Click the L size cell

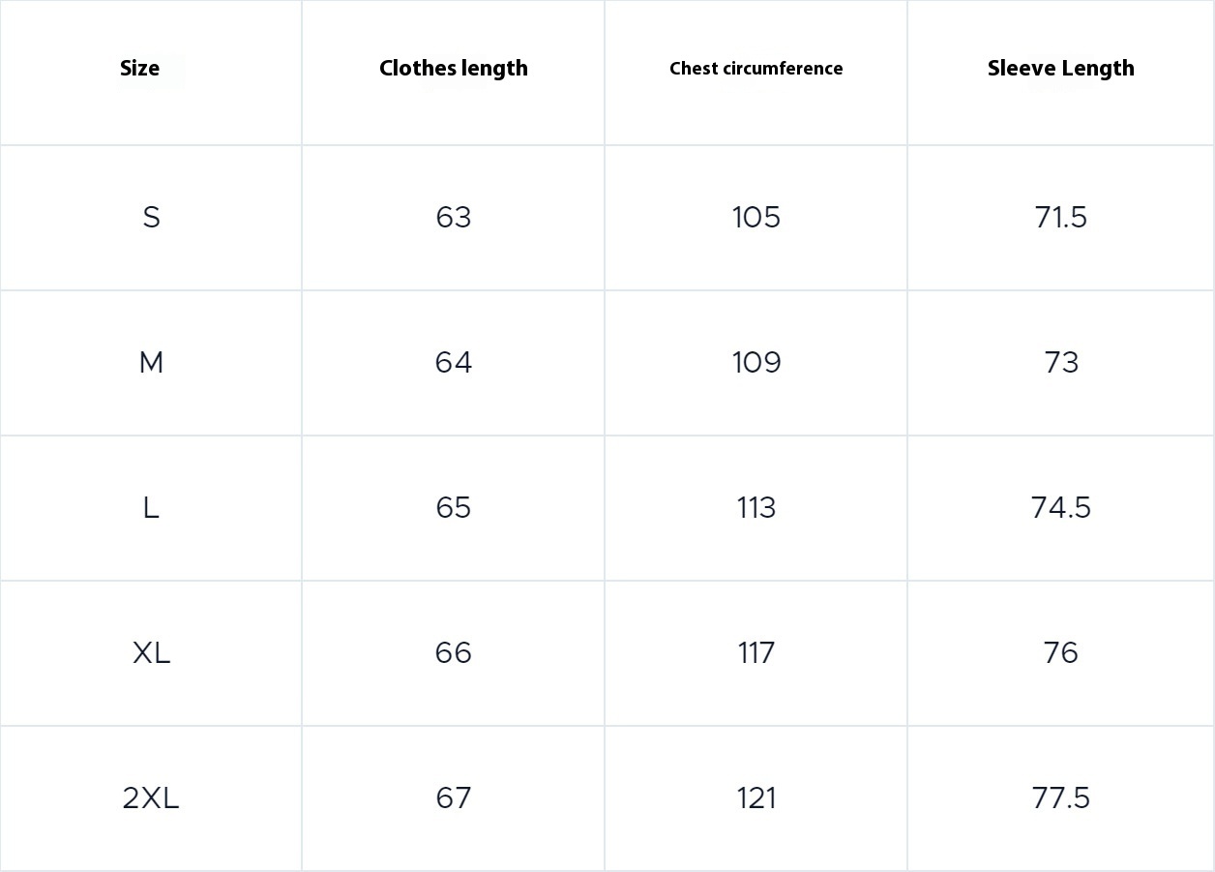click(x=151, y=508)
